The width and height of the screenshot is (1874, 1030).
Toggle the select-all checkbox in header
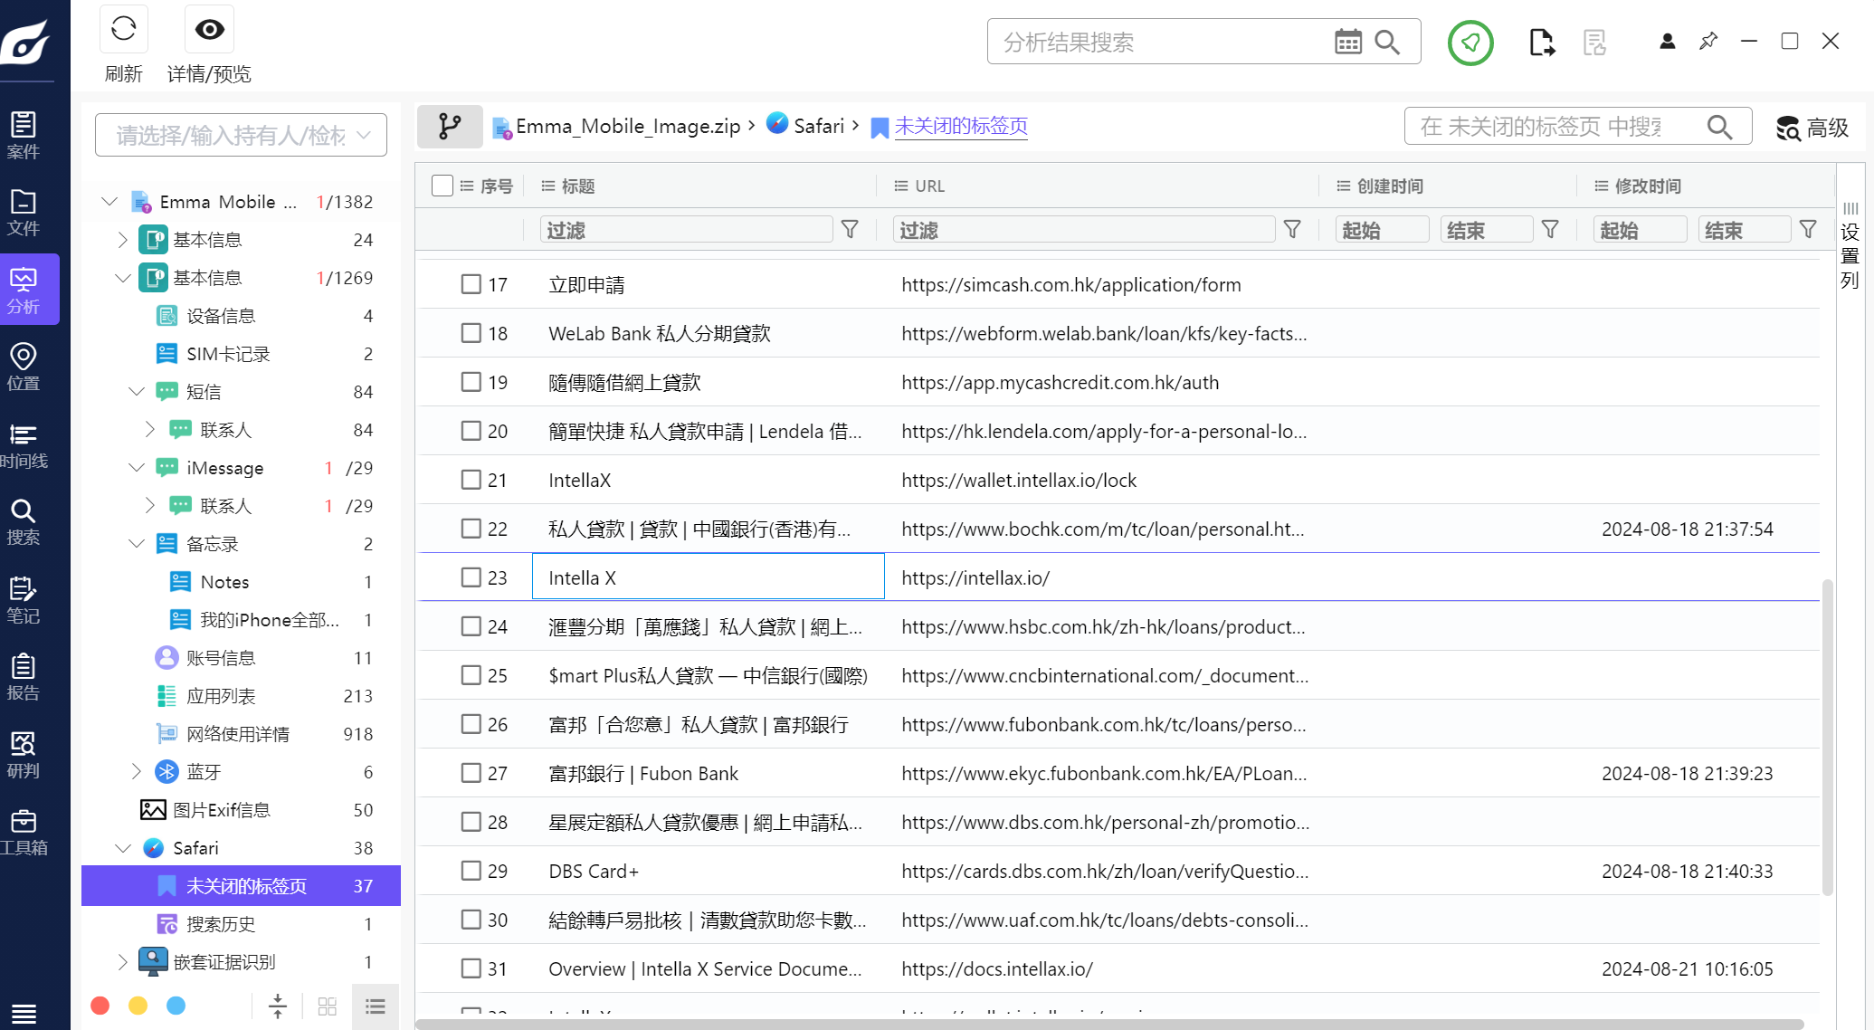coord(442,186)
